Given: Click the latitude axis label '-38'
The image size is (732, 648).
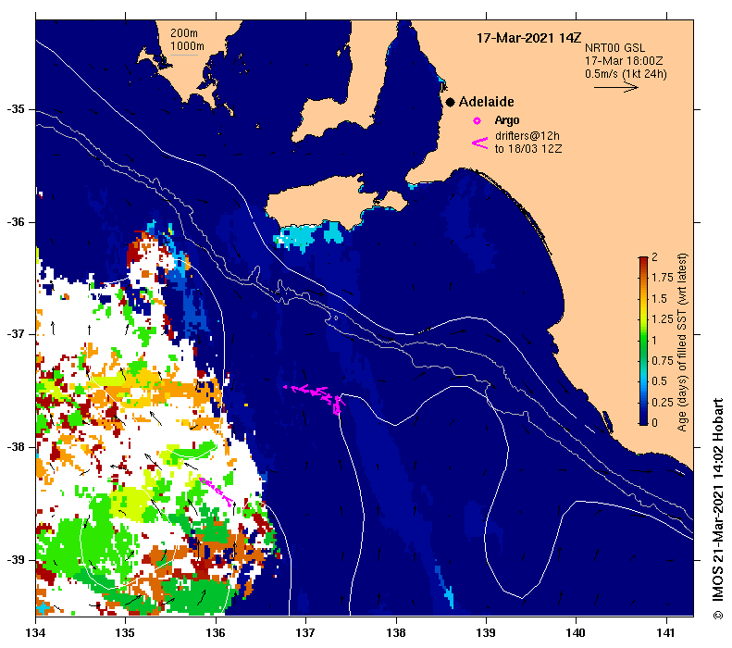Looking at the screenshot, I should (16, 447).
